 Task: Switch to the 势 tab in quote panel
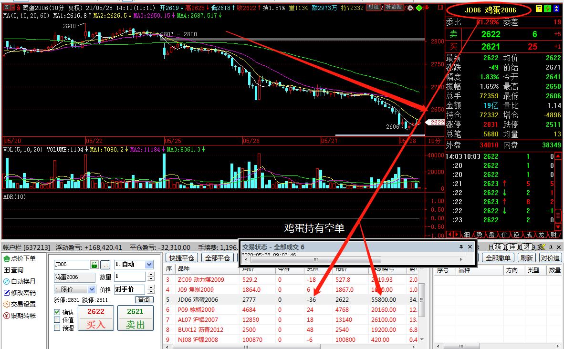[479, 235]
